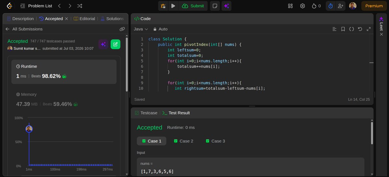Click the '47.39 MB' memory value
This screenshot has width=389, height=177.
[27, 104]
